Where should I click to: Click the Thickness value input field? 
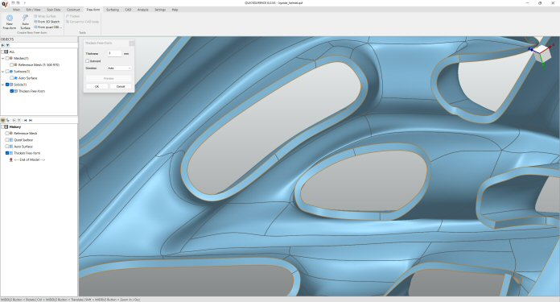[x=114, y=53]
